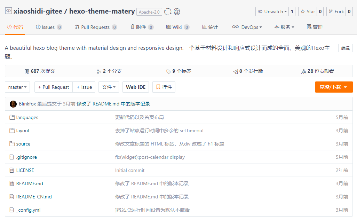
Task: Open the xiaoshidi-gitee owner link
Action: click(x=38, y=11)
